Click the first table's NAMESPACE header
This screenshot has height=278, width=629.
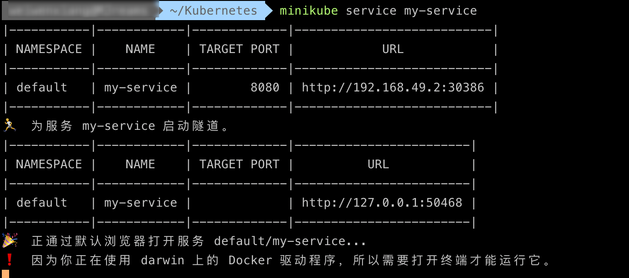point(49,49)
